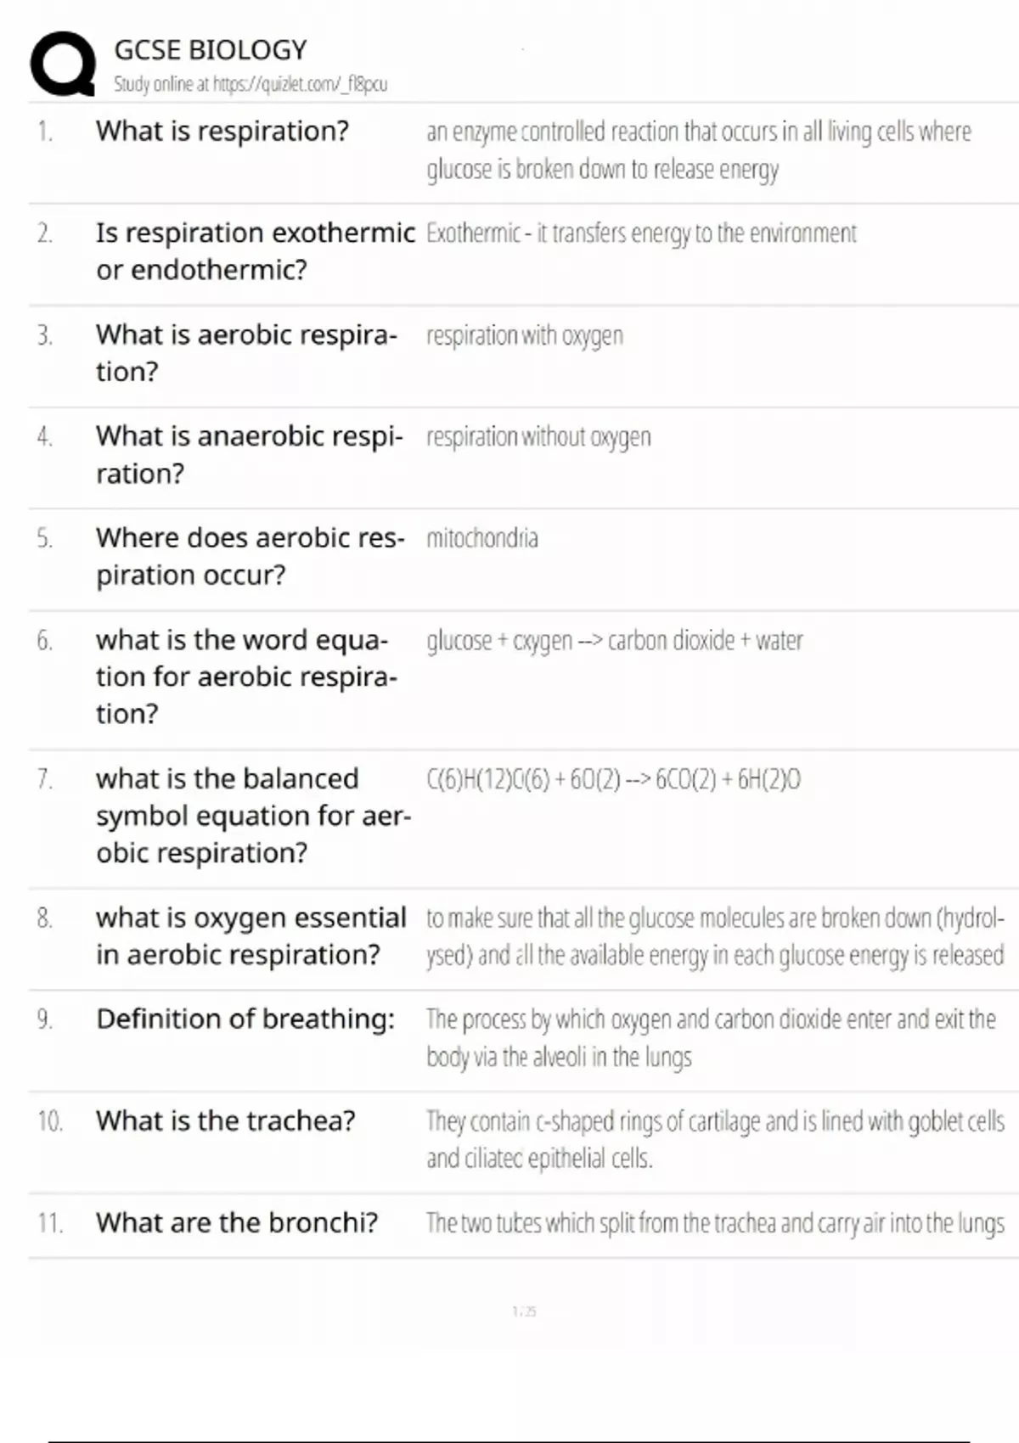Click the "What are the bronchi?" question
Screen dimensions: 1019x1443
pyautogui.click(x=237, y=1222)
